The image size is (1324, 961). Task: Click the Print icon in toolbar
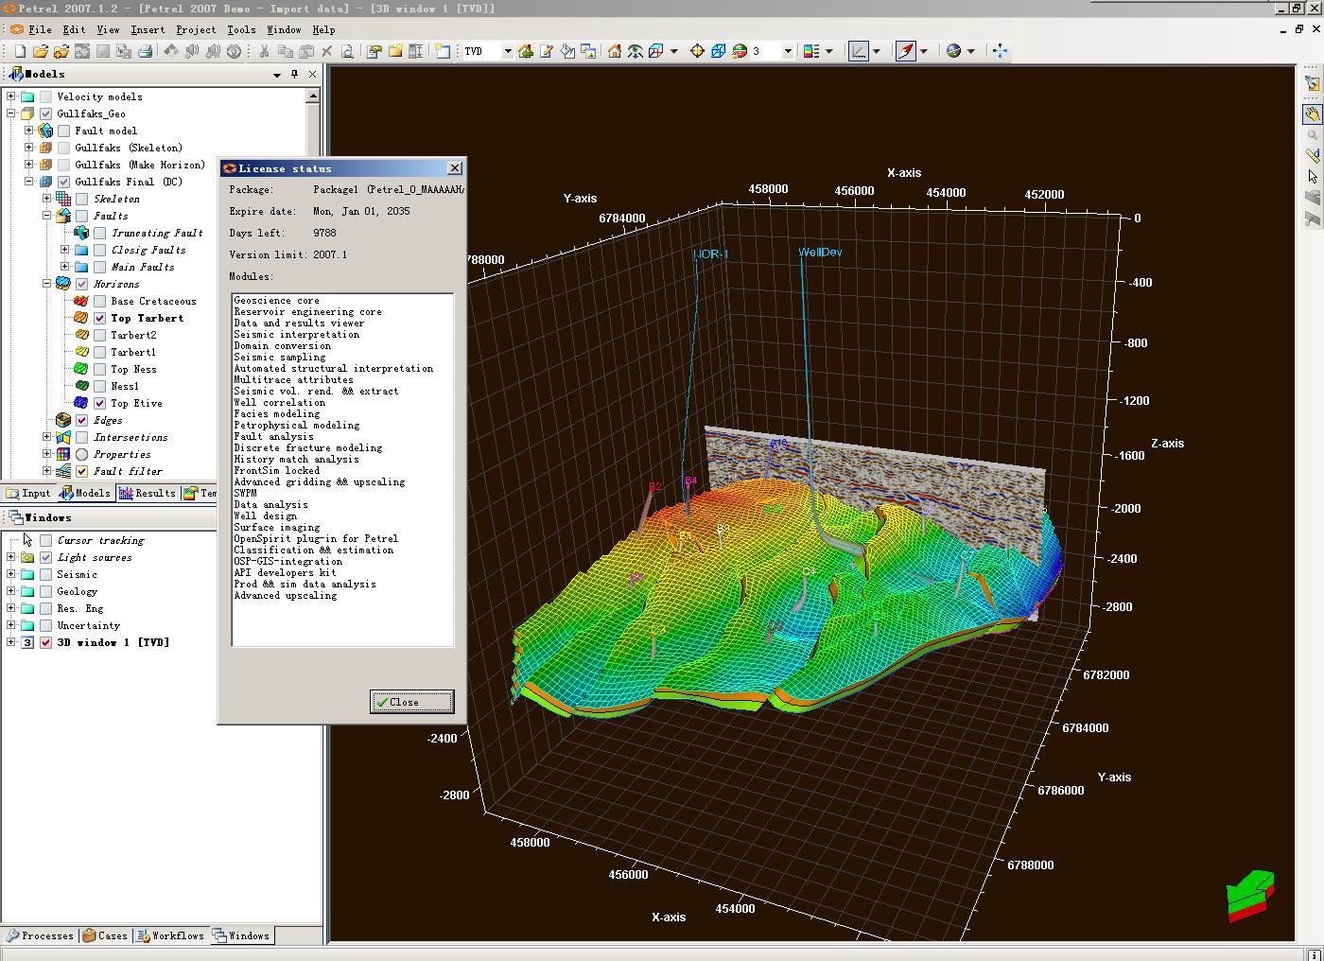point(145,51)
